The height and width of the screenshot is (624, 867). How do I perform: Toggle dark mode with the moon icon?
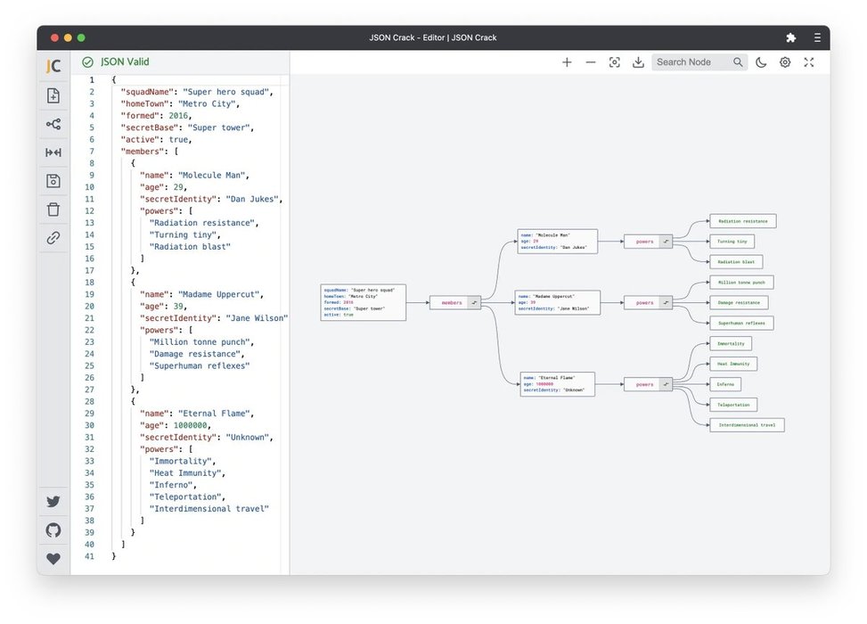pyautogui.click(x=762, y=62)
